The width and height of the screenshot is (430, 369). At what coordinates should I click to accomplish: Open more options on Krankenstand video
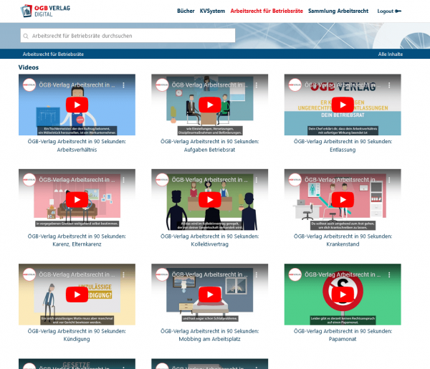[389, 180]
